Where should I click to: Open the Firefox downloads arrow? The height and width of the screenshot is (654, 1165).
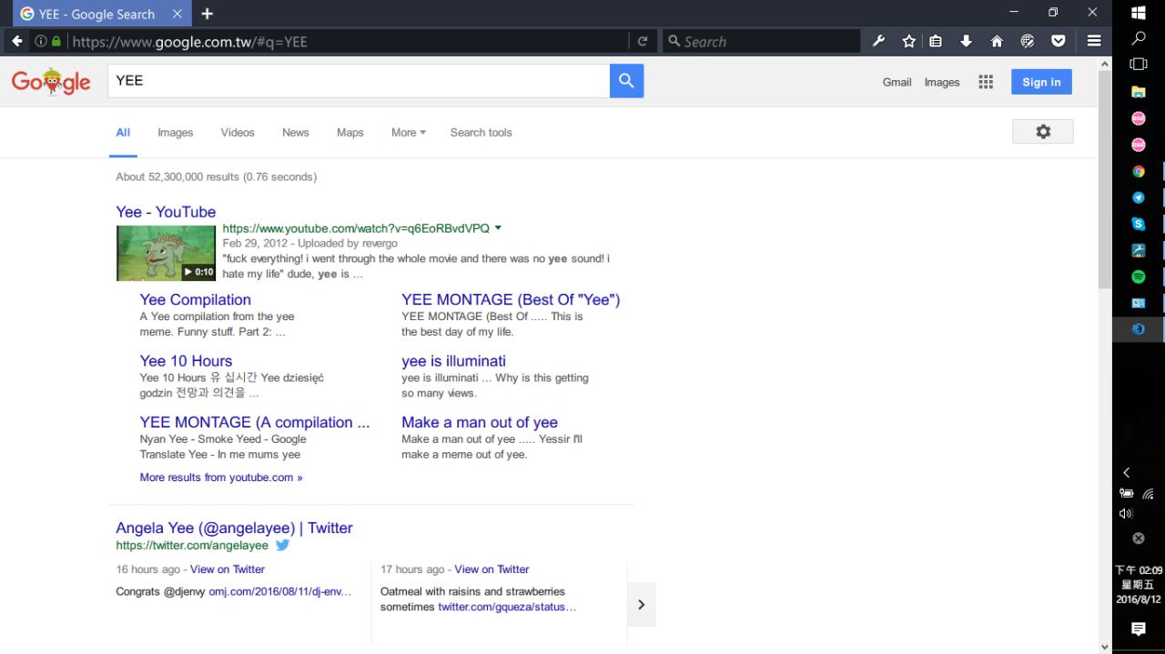pos(967,41)
